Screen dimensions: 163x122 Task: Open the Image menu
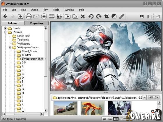(34, 10)
